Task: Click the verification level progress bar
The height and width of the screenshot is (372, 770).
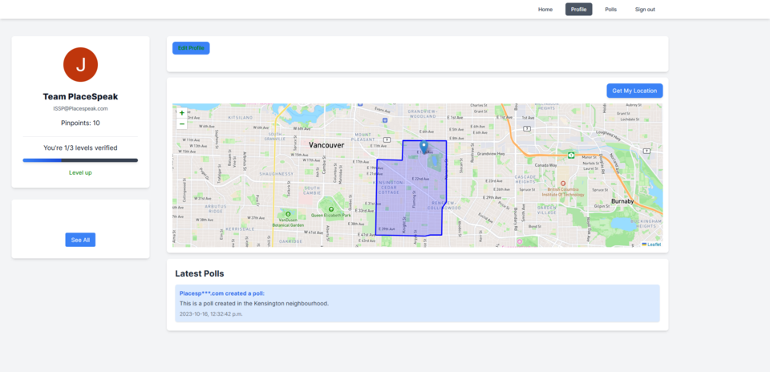Action: pyautogui.click(x=80, y=160)
